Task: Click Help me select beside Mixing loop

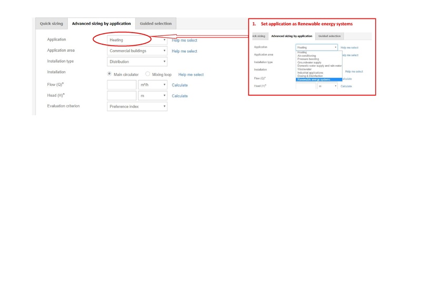Action: (191, 75)
